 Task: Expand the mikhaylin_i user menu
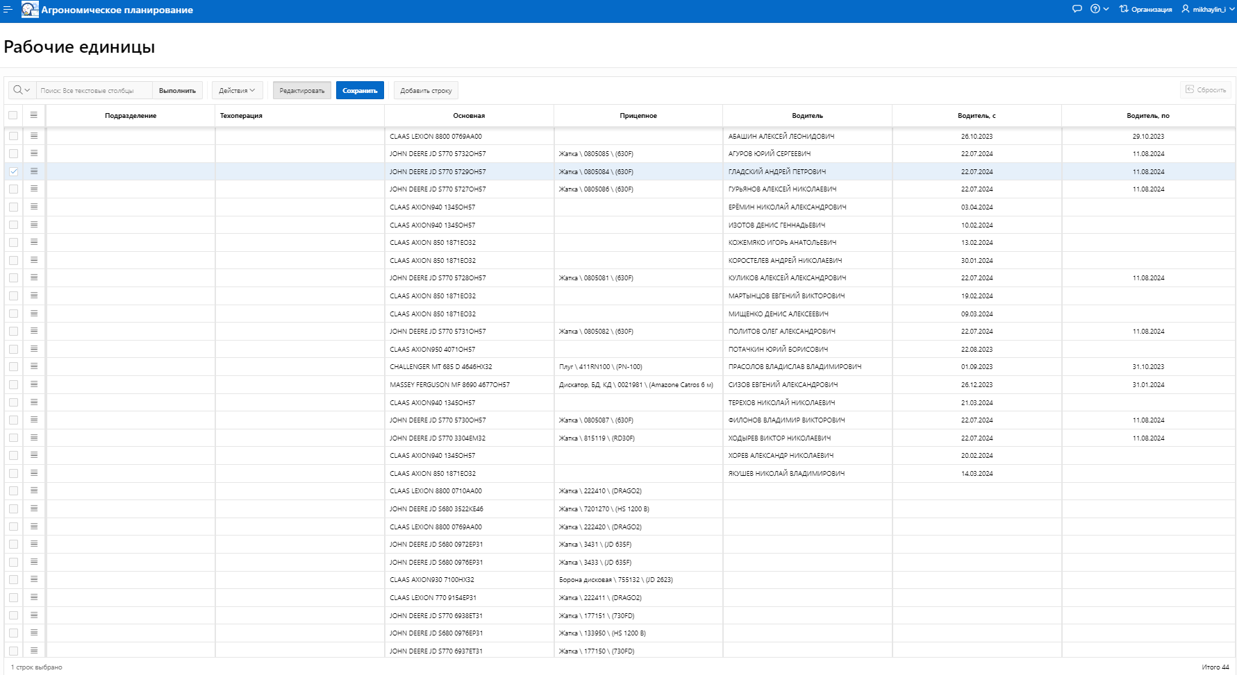[x=1208, y=9]
